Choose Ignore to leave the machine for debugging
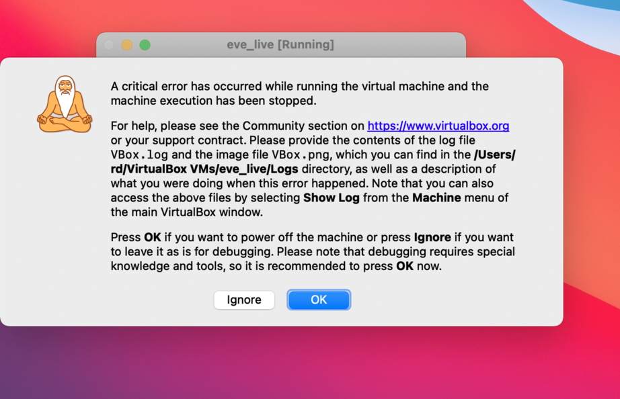Viewport: 620px width, 399px height. [x=244, y=300]
